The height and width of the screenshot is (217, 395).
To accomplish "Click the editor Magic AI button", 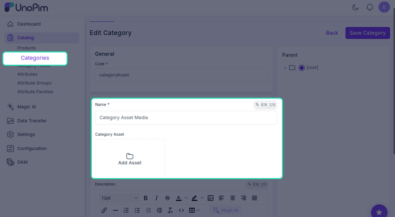I will click(x=226, y=210).
